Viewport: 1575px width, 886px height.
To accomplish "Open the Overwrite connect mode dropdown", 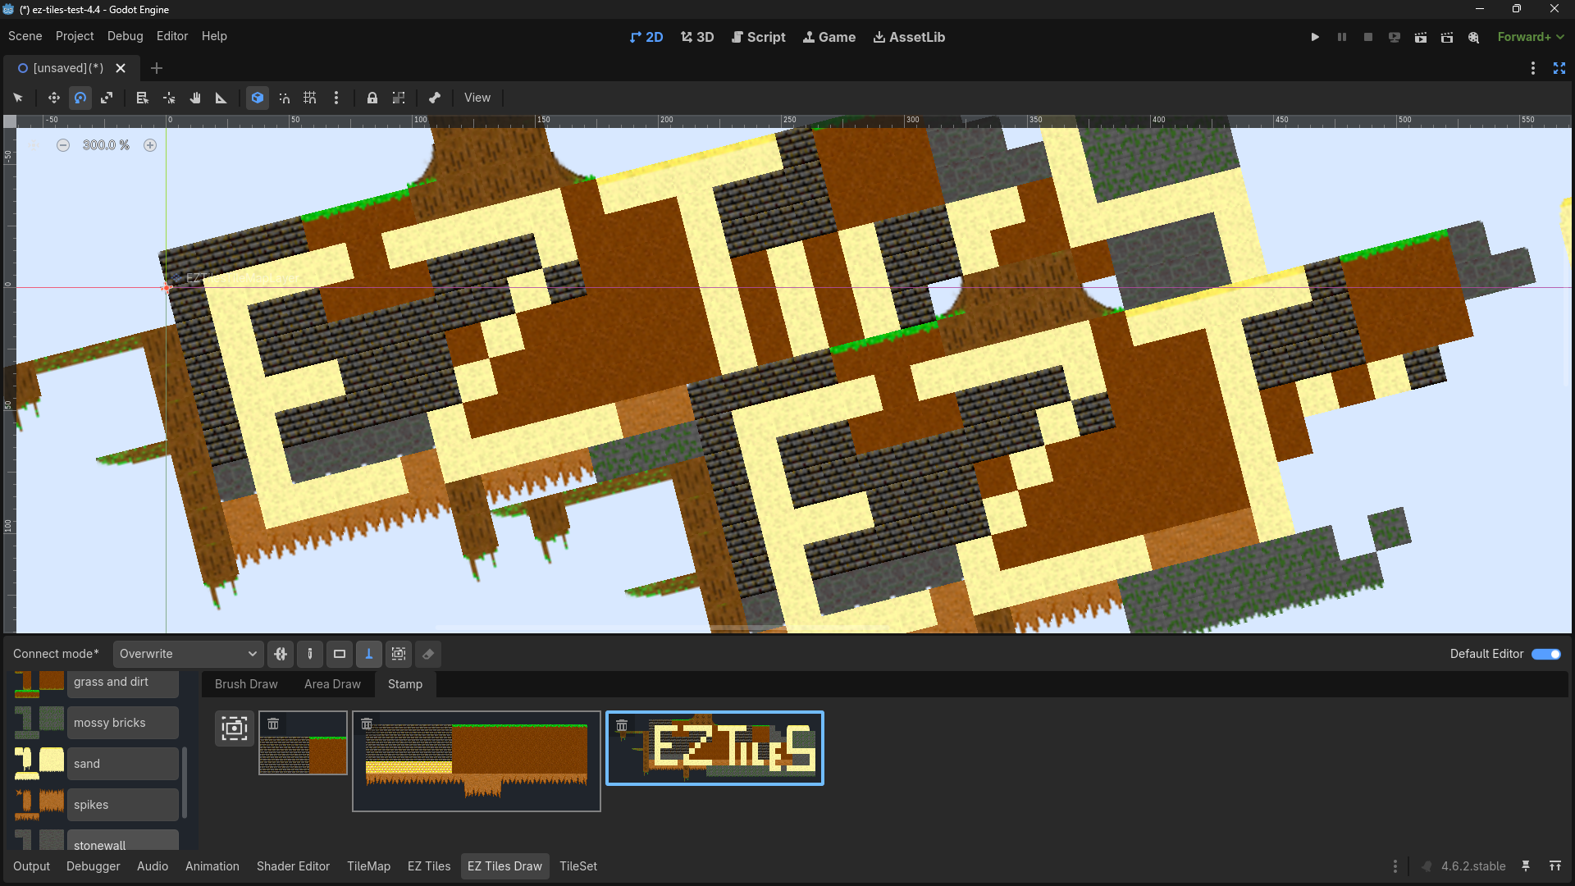I will click(189, 654).
